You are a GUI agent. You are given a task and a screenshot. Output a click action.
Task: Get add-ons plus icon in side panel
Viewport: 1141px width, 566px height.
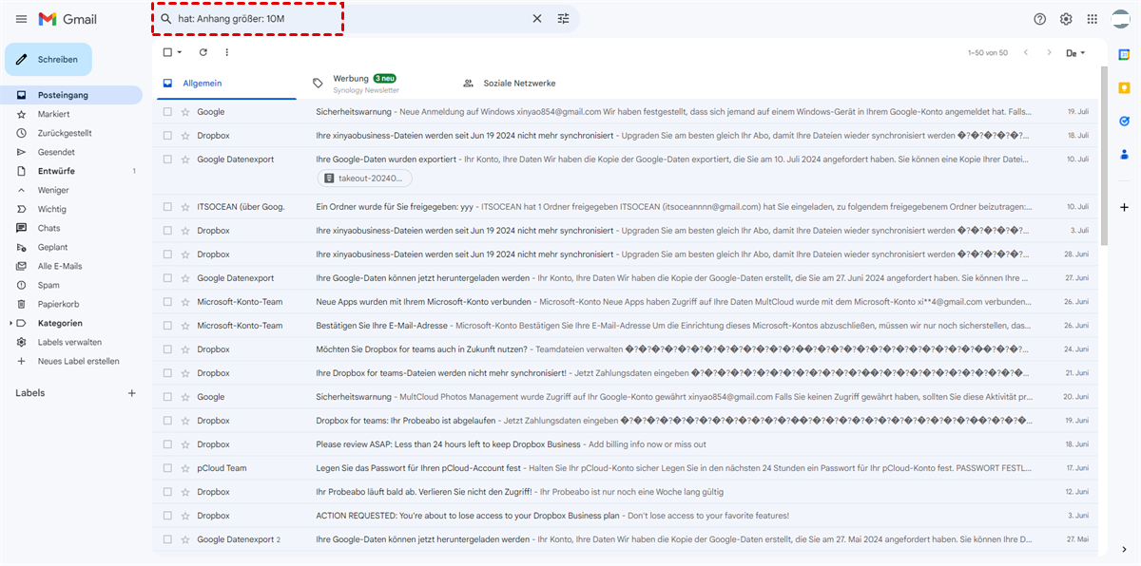click(1124, 207)
